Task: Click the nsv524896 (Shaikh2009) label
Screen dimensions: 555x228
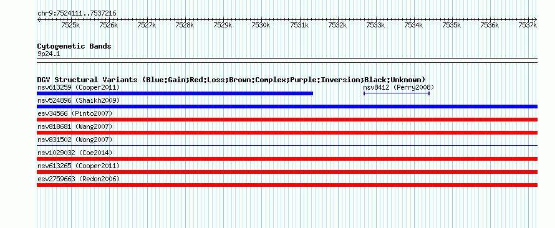Action: (79, 100)
